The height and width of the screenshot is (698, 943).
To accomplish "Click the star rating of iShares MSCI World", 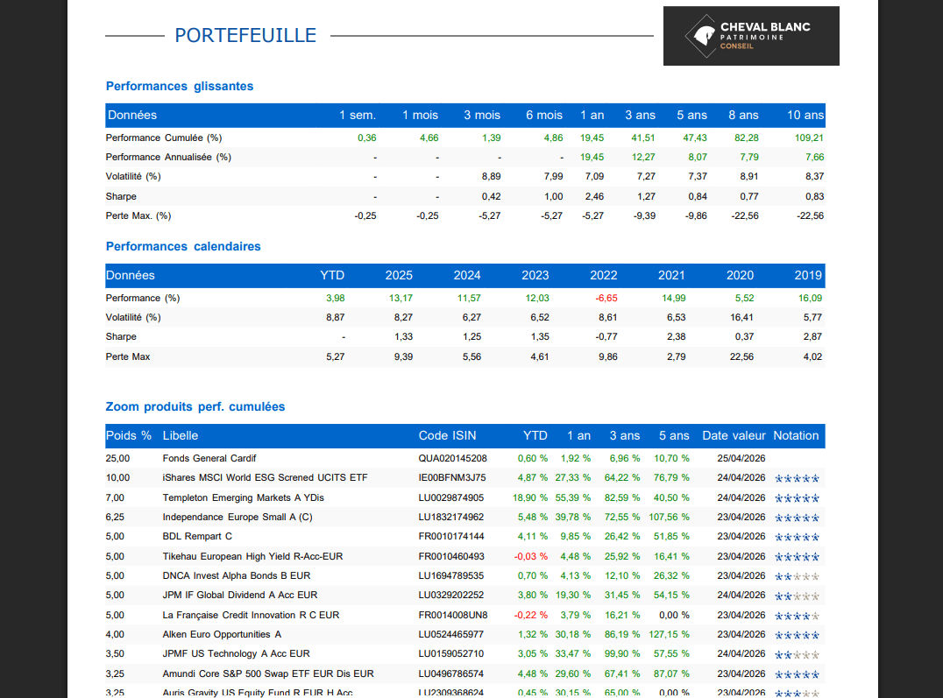I will pyautogui.click(x=797, y=478).
